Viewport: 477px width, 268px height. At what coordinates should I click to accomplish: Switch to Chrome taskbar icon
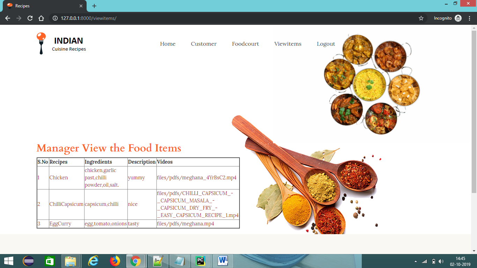click(135, 261)
